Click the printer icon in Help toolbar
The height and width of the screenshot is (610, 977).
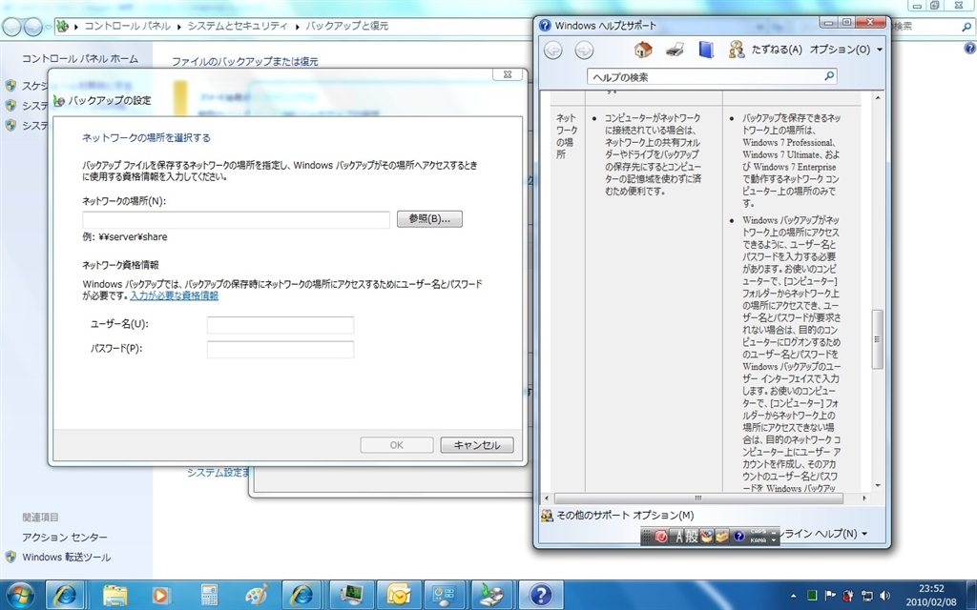[x=675, y=50]
